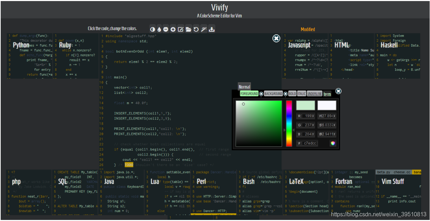Click the hex color input c7edcc
Image resolution: width=430 pixels, height=221 pixels.
(x=310, y=143)
